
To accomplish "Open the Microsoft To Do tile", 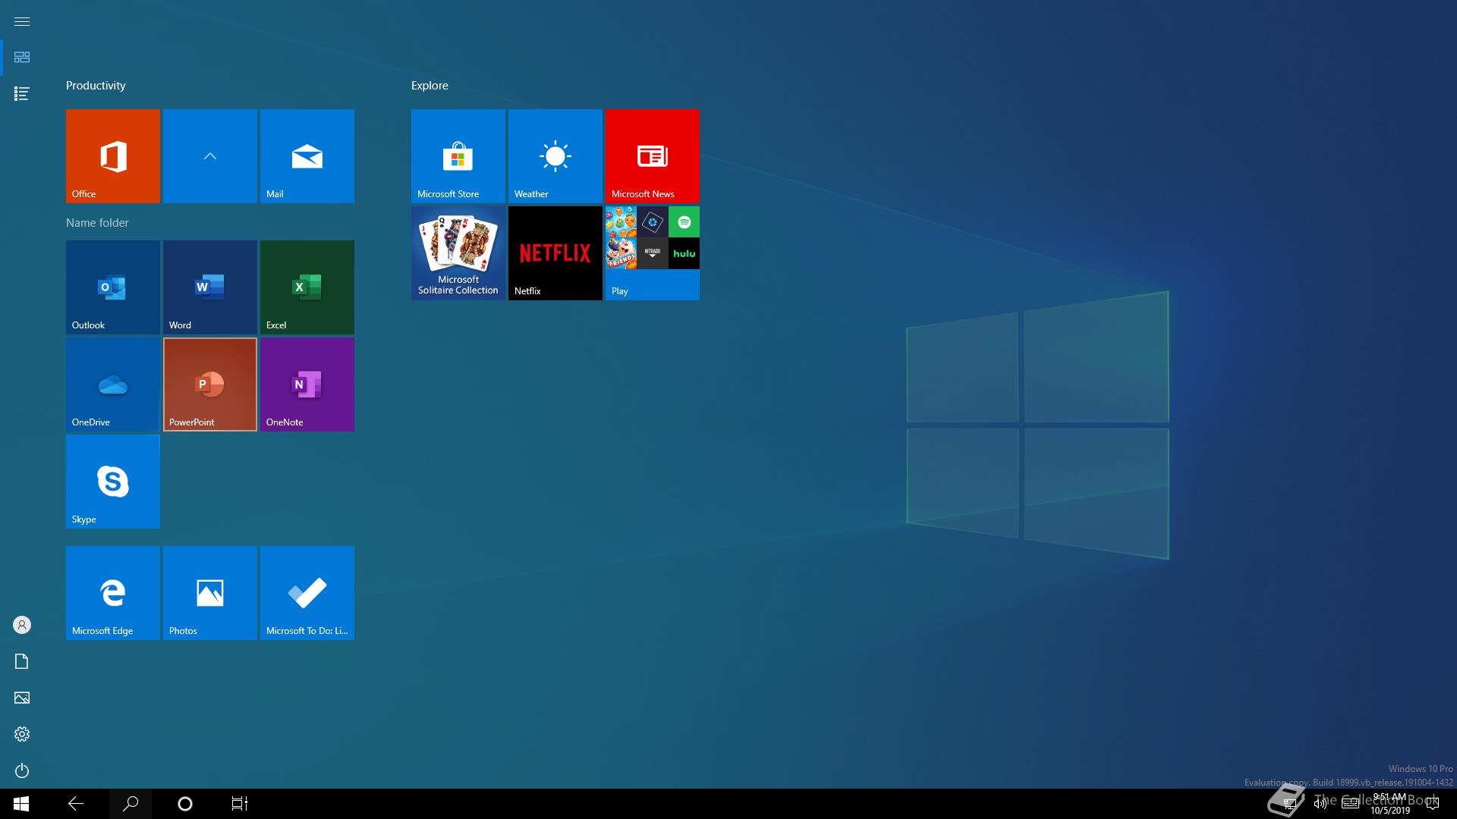I will coord(307,593).
